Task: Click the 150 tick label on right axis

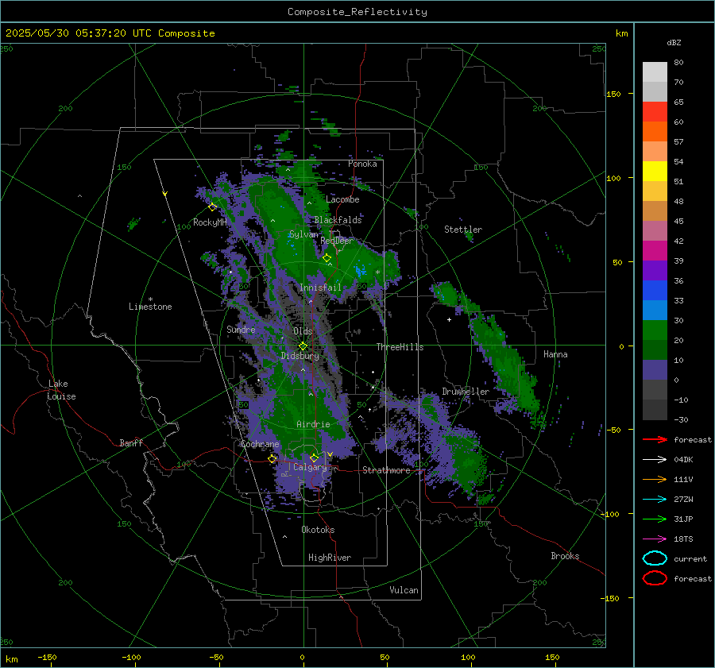Action: point(613,94)
